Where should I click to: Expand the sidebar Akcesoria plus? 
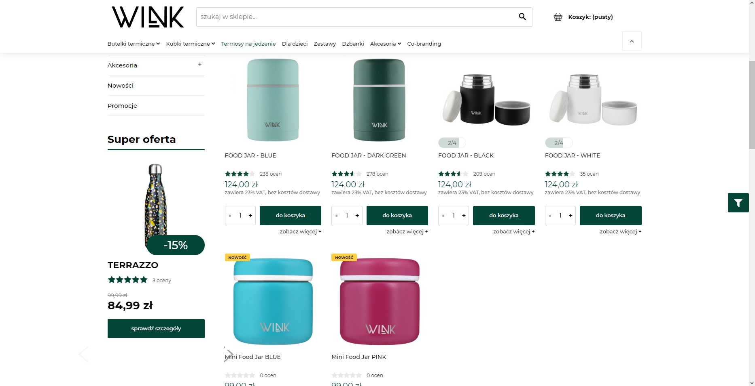tap(200, 65)
